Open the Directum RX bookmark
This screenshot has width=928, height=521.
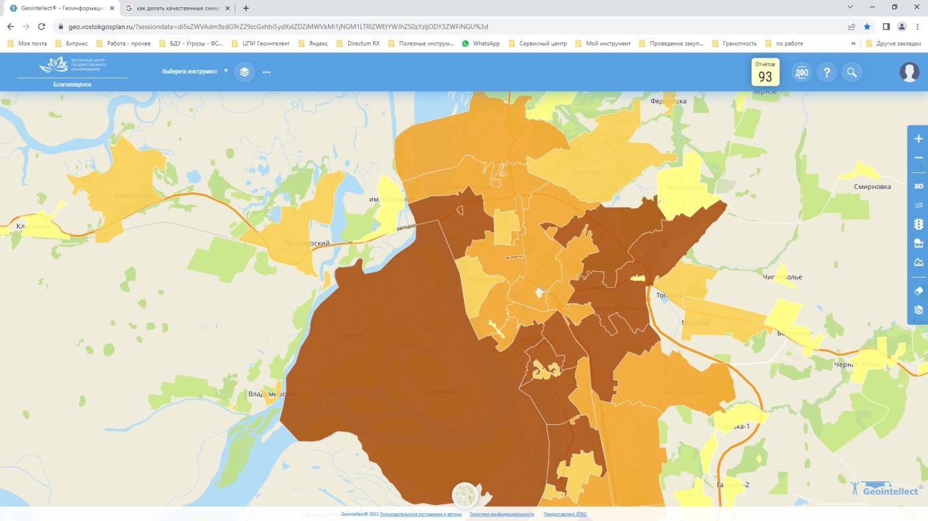tap(358, 44)
